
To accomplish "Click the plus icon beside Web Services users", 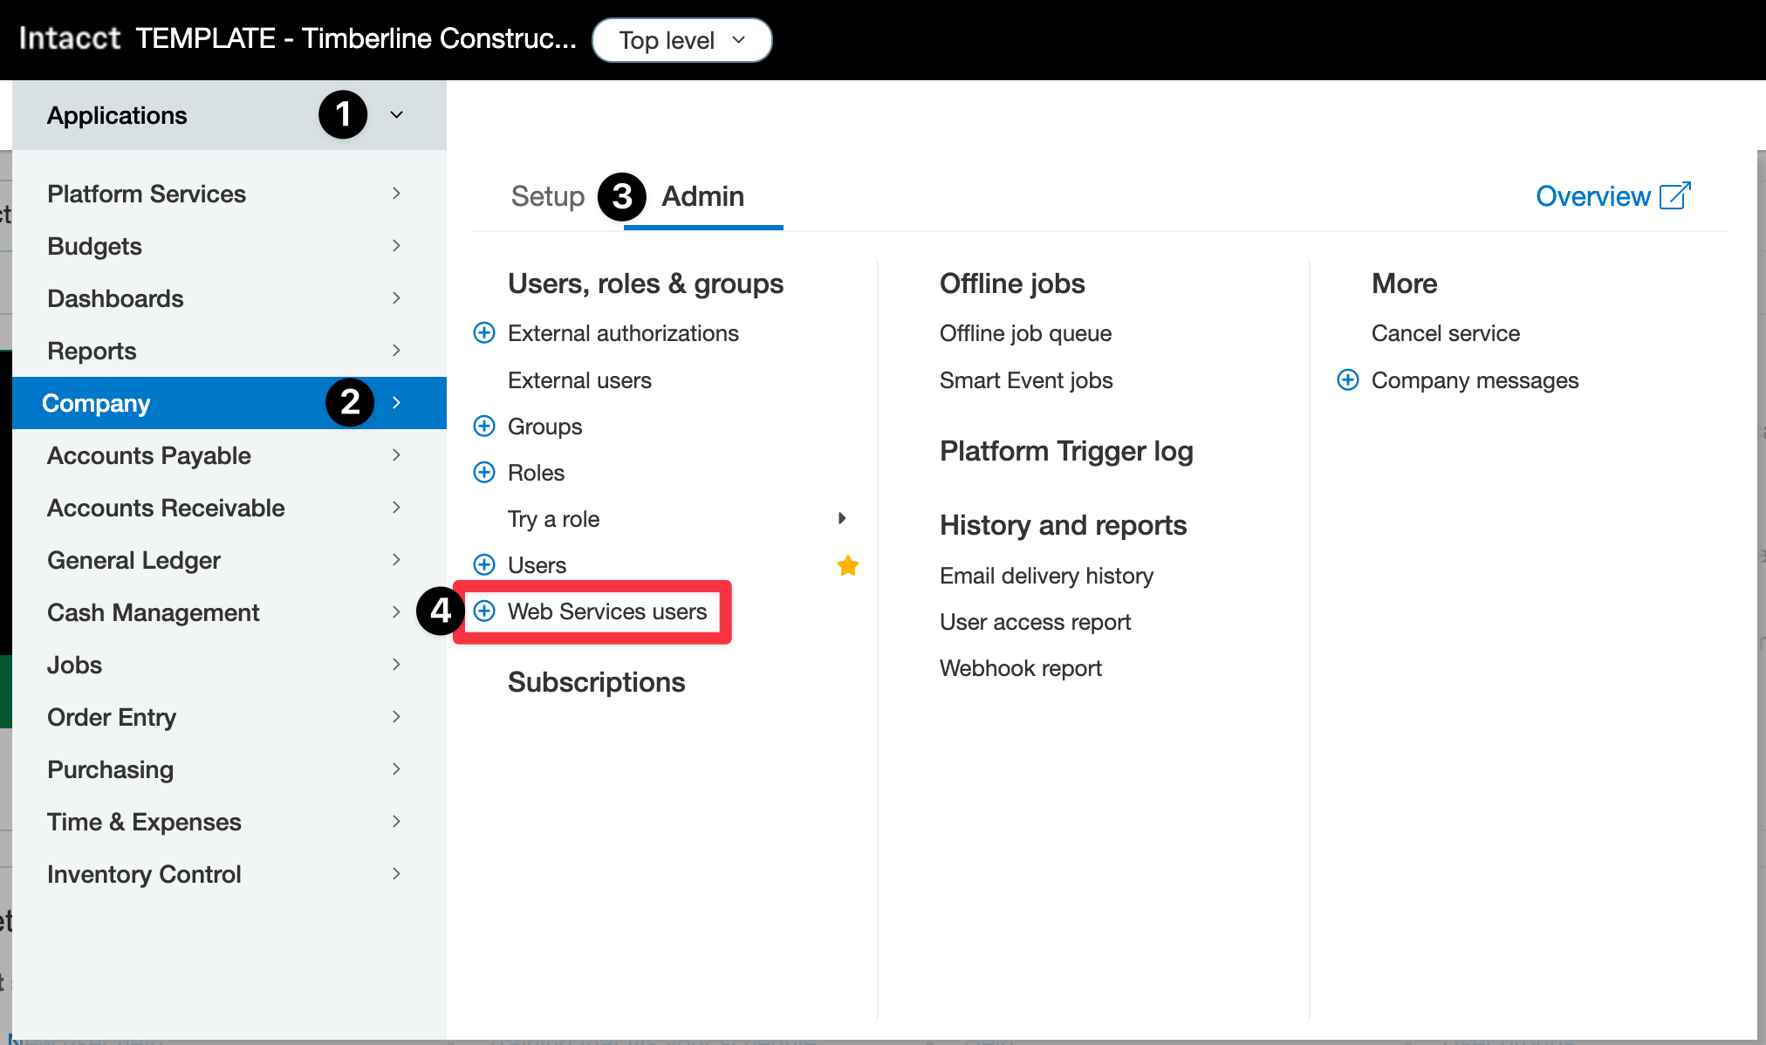I will coord(485,611).
